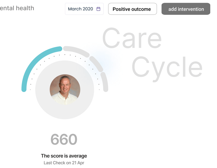Viewport: 217px width, 168px height.
Task: Click the add intervention button
Action: (186, 9)
